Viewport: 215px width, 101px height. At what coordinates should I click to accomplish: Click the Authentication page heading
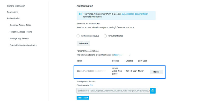coord(85,6)
